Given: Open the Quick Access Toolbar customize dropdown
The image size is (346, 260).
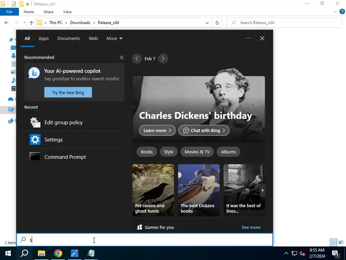Looking at the screenshot, I should coord(27,4).
